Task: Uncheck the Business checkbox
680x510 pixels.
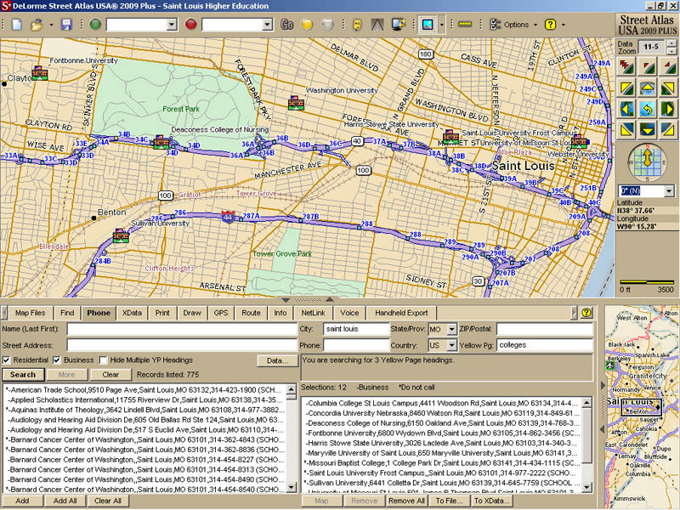Action: 57,360
